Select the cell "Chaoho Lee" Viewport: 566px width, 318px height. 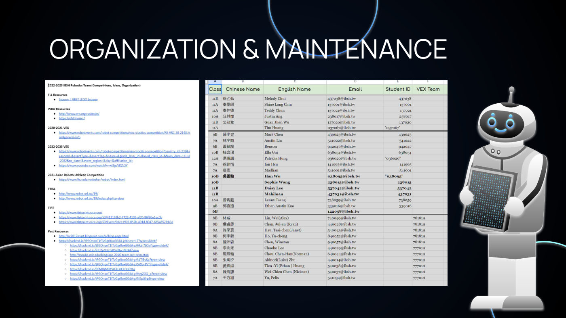click(x=295, y=248)
